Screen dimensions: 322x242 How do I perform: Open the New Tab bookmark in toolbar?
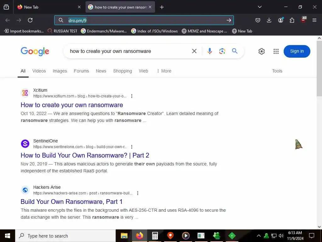242,31
